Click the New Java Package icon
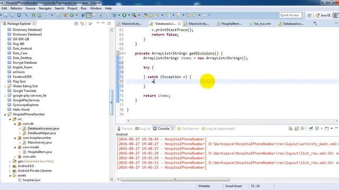 (x=65, y=15)
